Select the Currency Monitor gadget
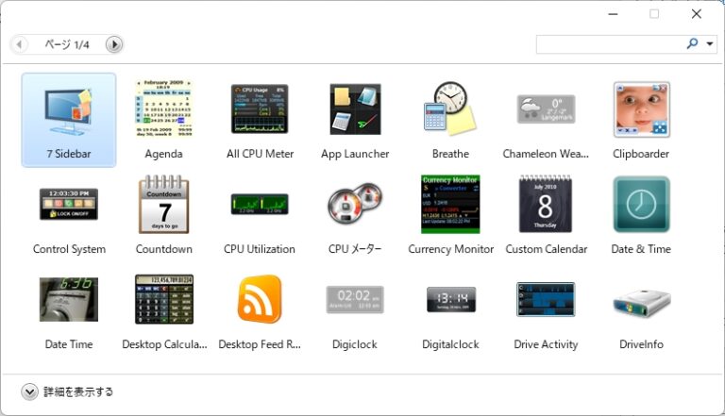The height and width of the screenshot is (416, 725). 450,205
